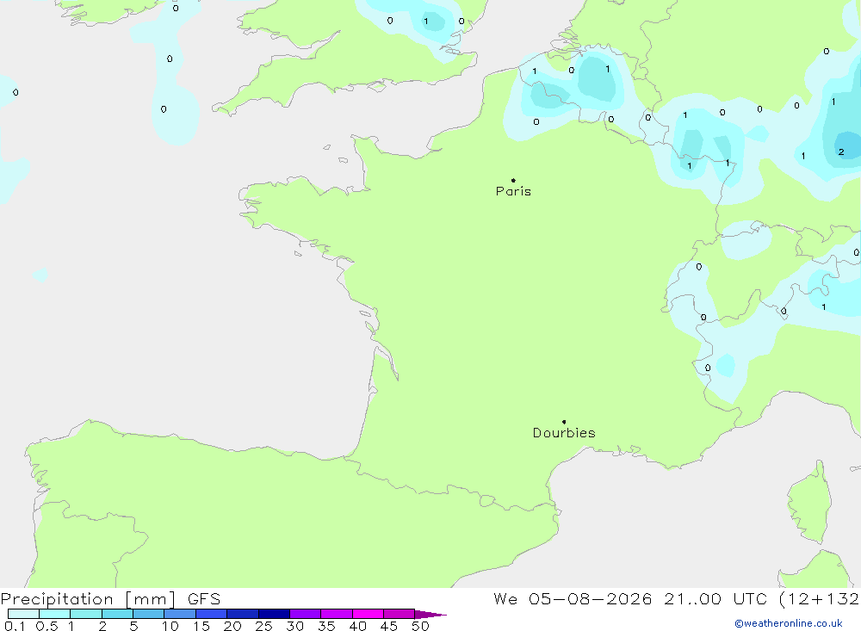Open the weatheronline.co.uk copyright link
The height and width of the screenshot is (631, 861).
coord(788,623)
